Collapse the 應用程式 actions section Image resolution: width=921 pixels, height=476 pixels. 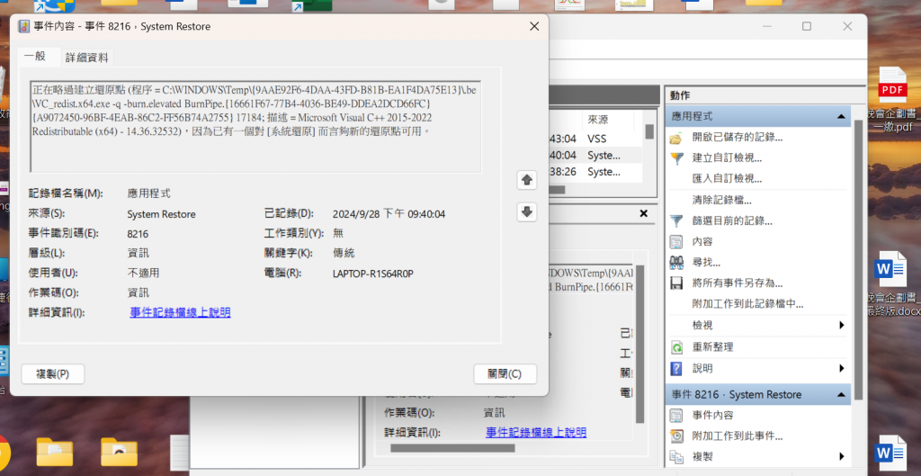(x=841, y=116)
